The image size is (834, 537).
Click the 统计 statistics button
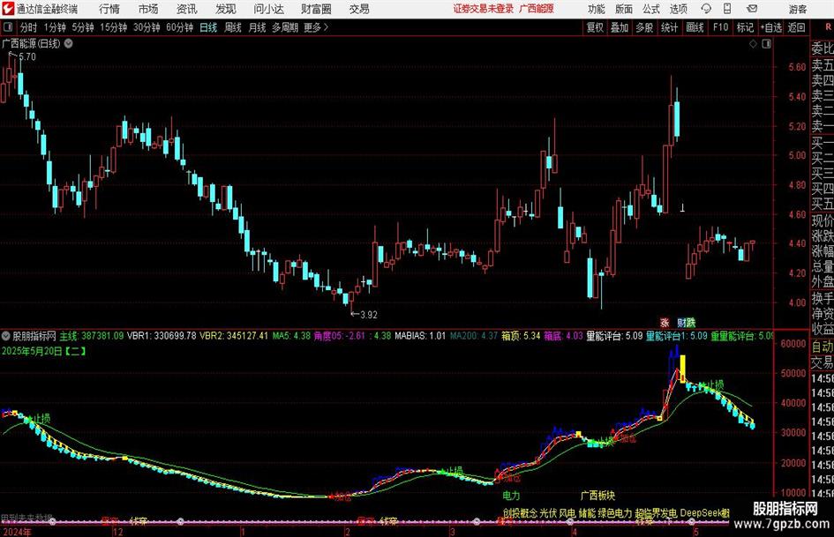[669, 27]
